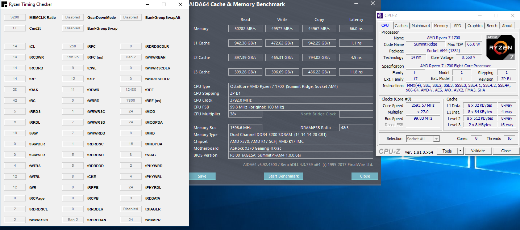Open the Memory tab in CPU-Z

[441, 26]
